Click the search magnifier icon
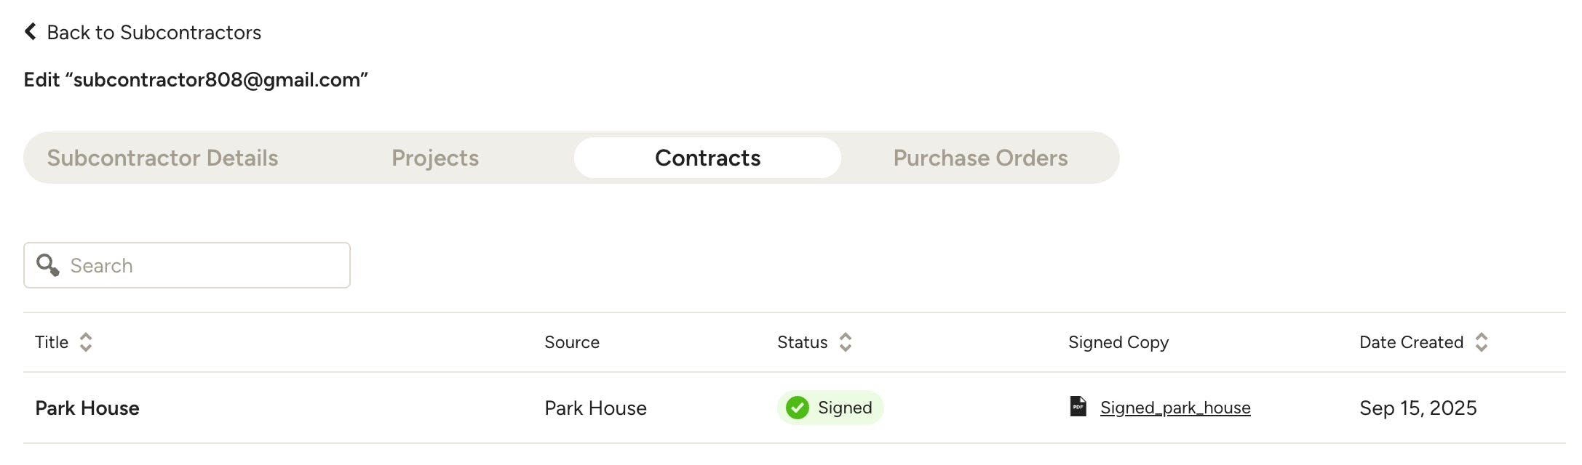This screenshot has height=465, width=1582. click(x=48, y=265)
